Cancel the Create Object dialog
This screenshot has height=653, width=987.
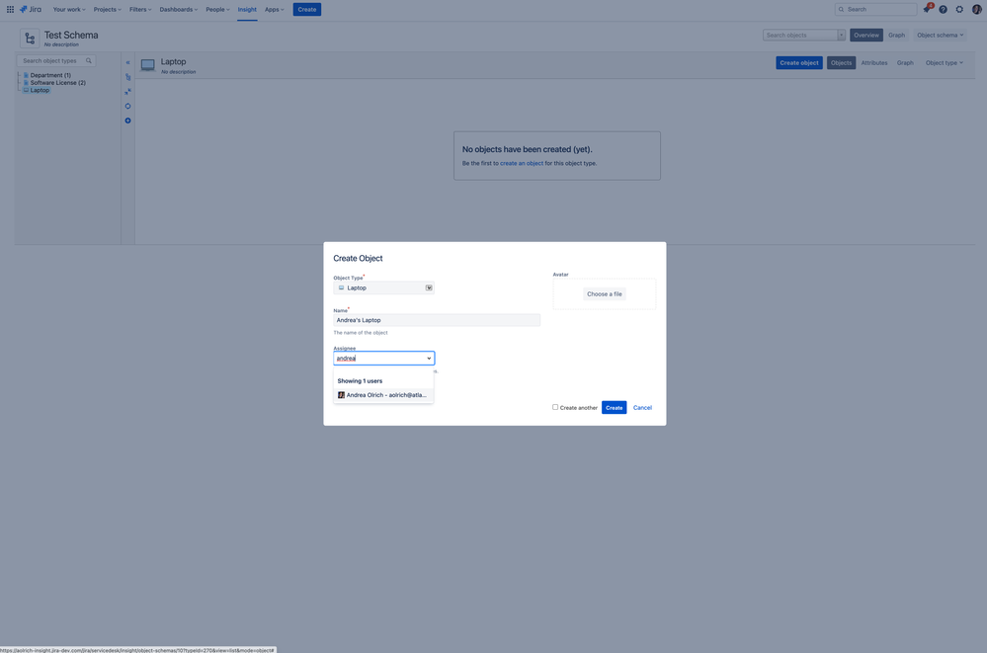(642, 407)
